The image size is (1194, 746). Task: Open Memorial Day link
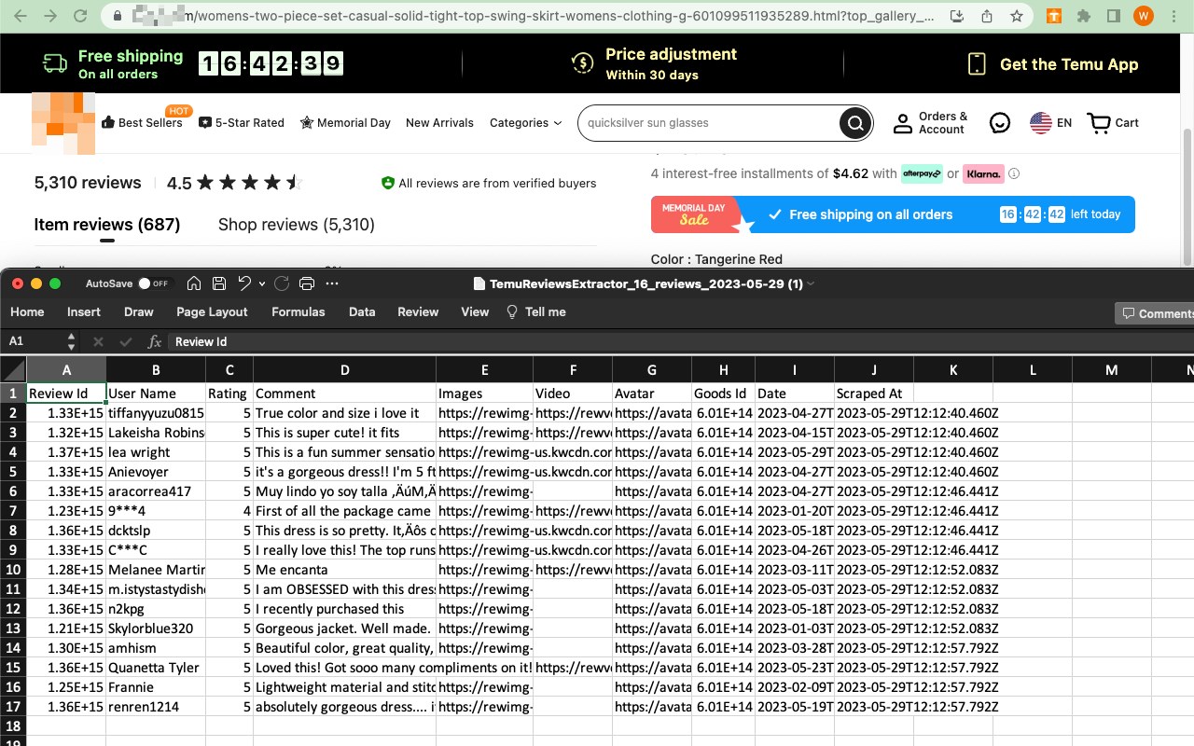pos(345,123)
